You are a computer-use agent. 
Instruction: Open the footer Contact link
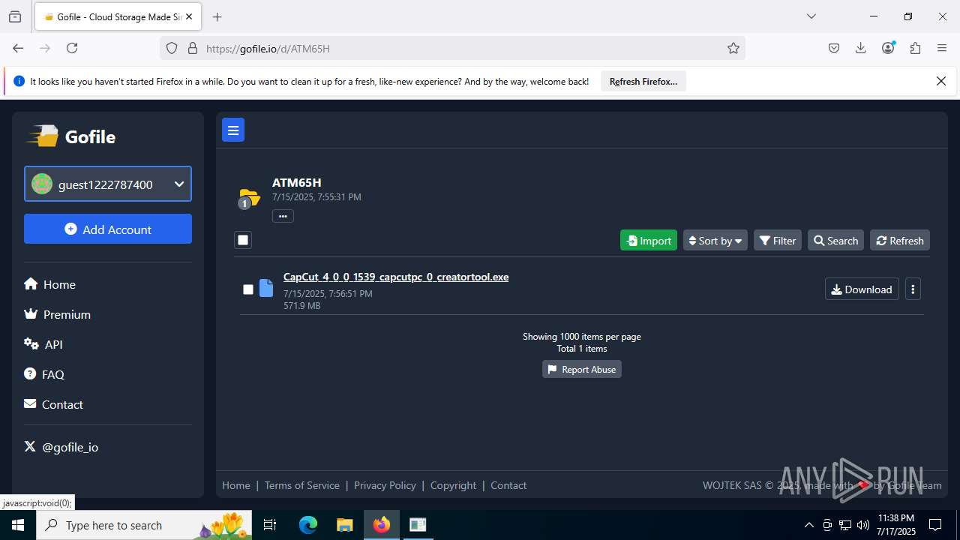coord(508,485)
